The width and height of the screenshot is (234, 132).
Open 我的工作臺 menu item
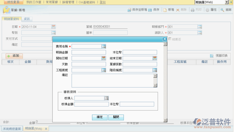[34, 2]
